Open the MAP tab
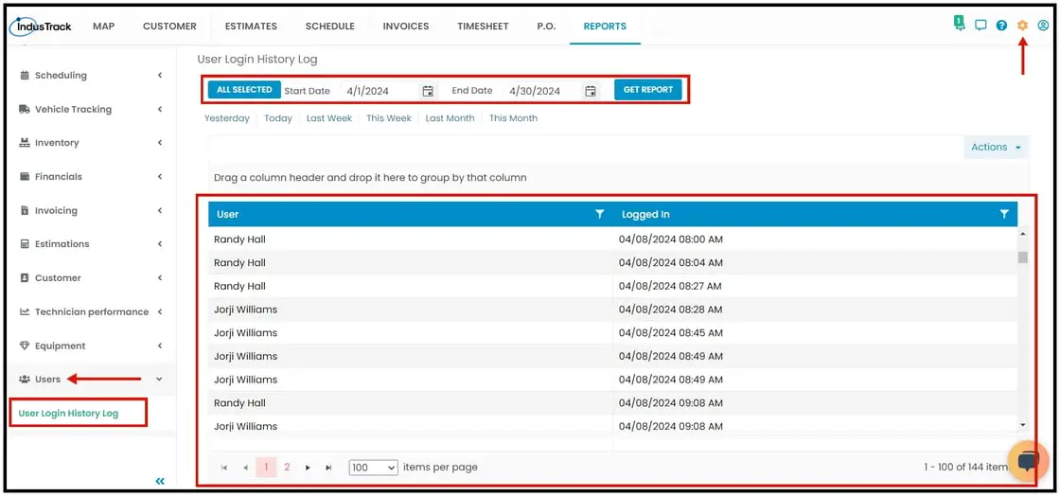Viewport: 1060px width, 496px height. pos(103,27)
